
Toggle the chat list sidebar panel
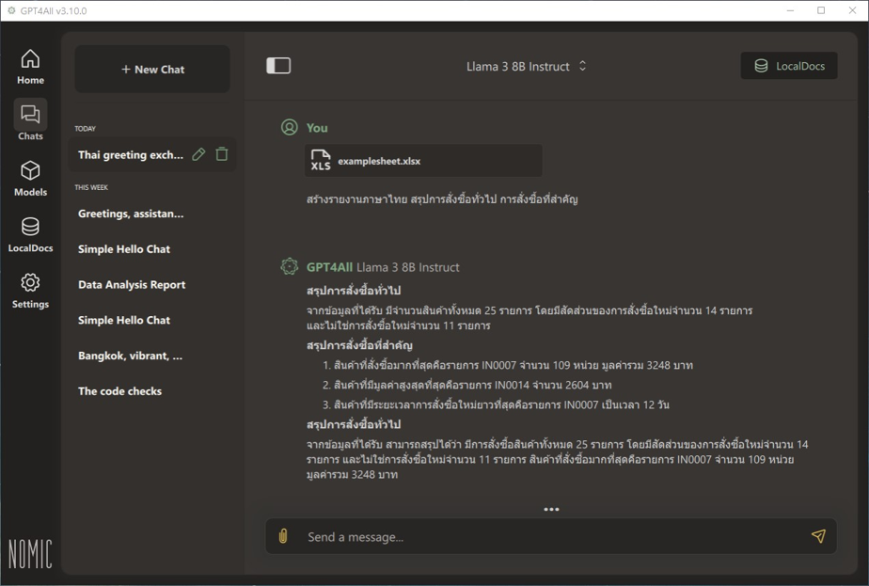(278, 66)
